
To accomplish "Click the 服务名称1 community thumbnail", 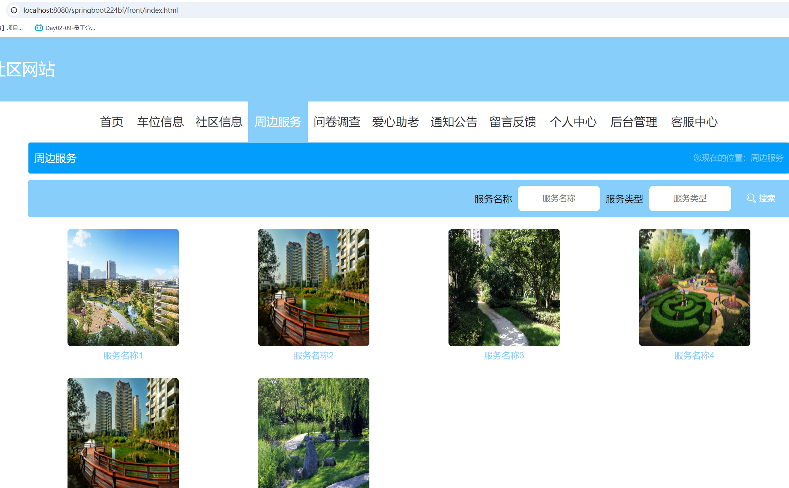I will [123, 287].
